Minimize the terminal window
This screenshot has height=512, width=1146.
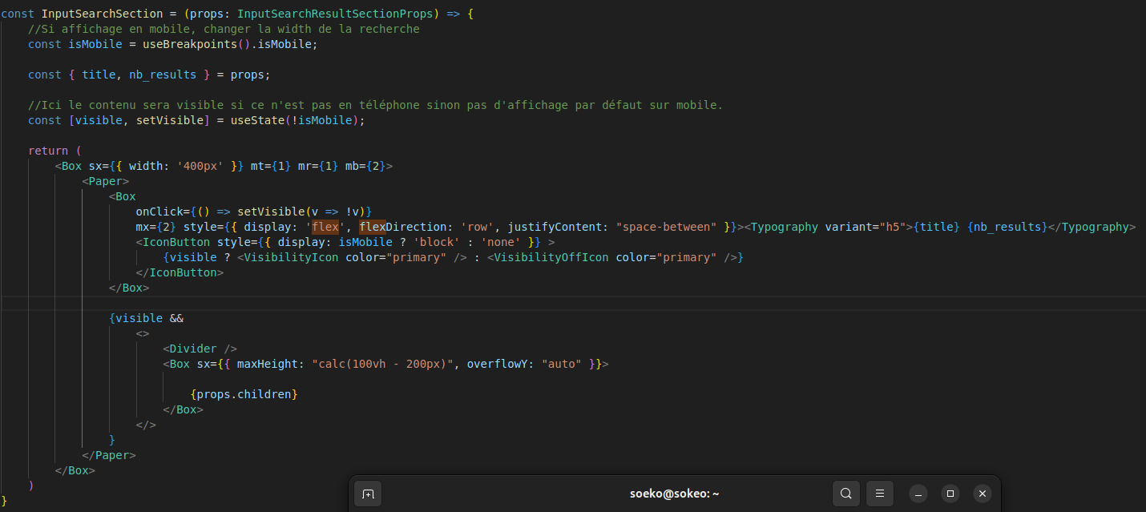[x=918, y=494]
